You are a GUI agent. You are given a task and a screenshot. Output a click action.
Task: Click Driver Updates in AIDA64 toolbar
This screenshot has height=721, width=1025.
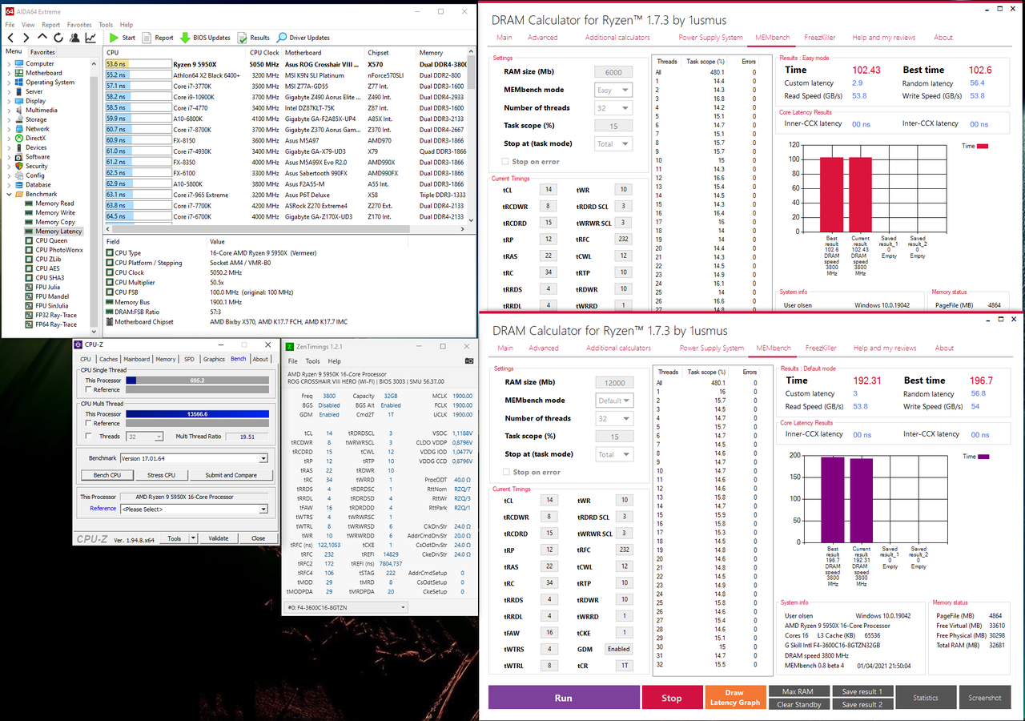click(x=303, y=38)
